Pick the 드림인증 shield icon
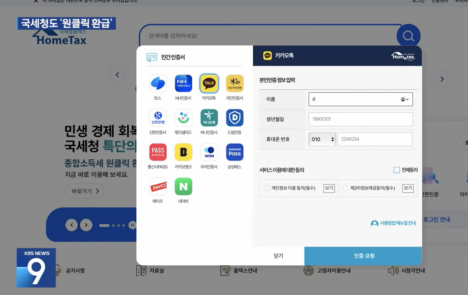 coord(234,117)
